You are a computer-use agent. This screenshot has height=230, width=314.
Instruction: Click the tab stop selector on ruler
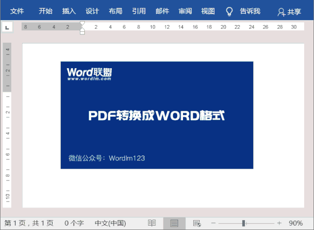7,27
